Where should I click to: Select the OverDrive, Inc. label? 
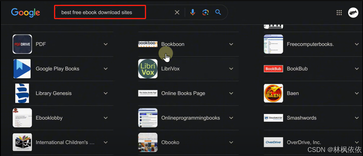304,142
